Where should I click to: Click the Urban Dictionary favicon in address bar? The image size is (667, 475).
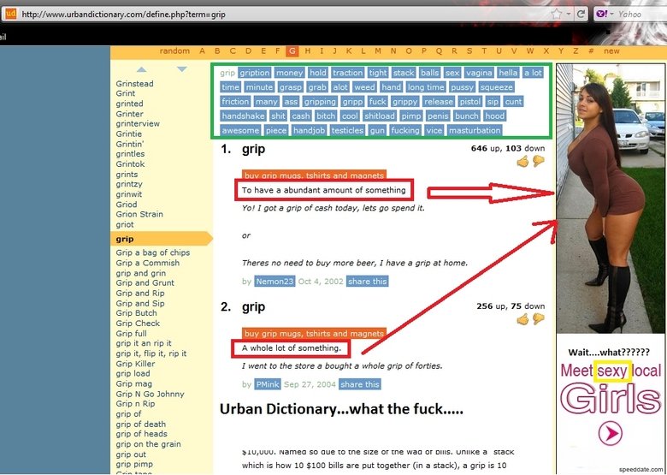[11, 14]
